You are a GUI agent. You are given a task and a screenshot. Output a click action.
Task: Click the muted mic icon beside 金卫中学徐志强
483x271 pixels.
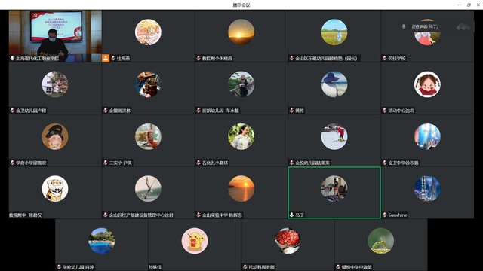[x=384, y=163]
